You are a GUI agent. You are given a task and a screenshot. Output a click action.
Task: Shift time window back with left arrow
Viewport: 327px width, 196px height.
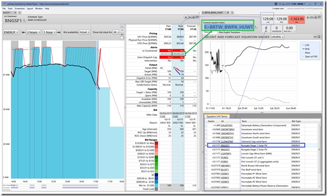point(24,32)
